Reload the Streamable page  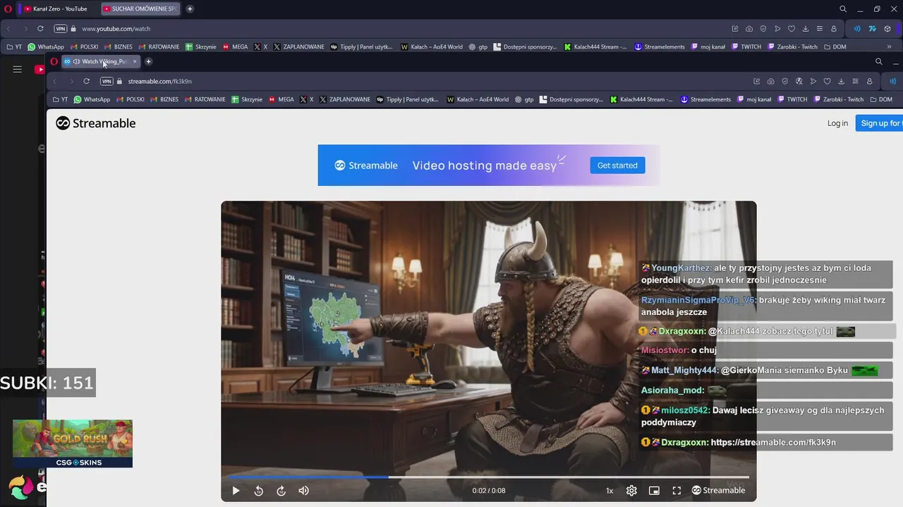(86, 81)
